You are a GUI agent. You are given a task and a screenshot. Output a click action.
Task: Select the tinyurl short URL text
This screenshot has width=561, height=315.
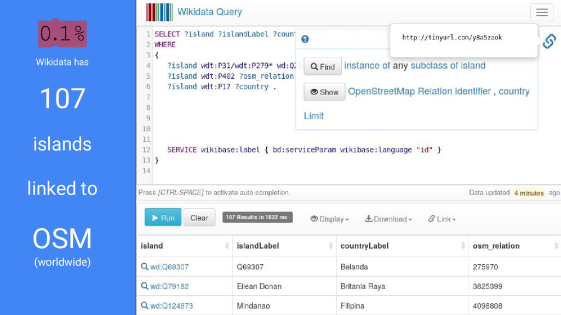pyautogui.click(x=452, y=38)
